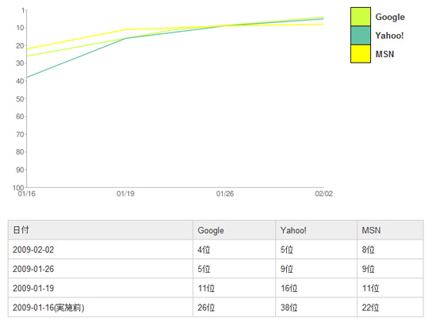
Task: Click the y-axis label 60
Action: 20,117
